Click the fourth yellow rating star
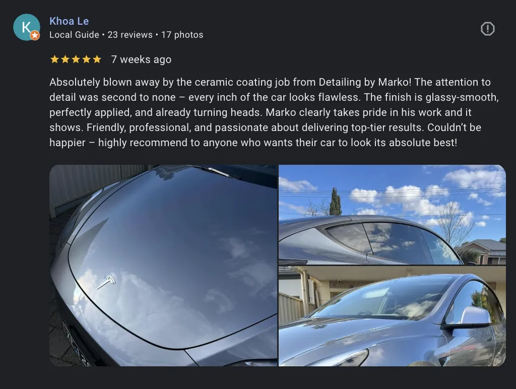516x389 pixels. click(86, 59)
